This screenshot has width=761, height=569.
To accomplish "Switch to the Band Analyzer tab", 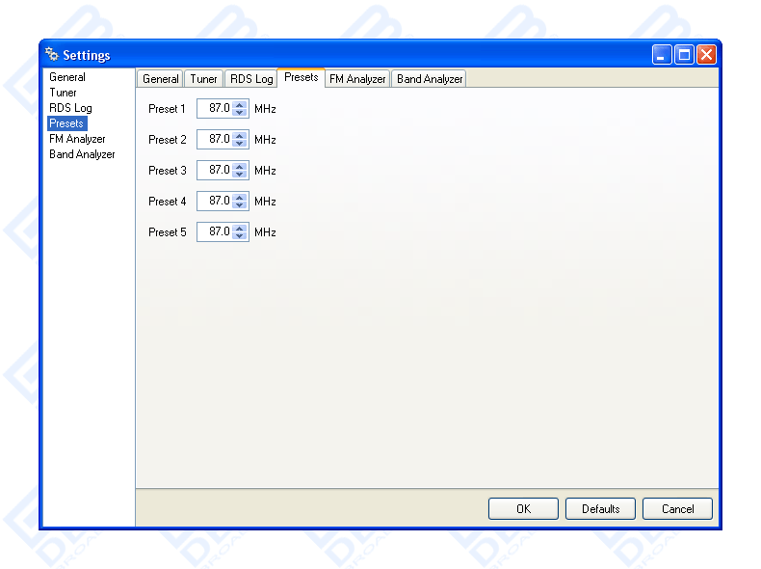I will point(430,79).
